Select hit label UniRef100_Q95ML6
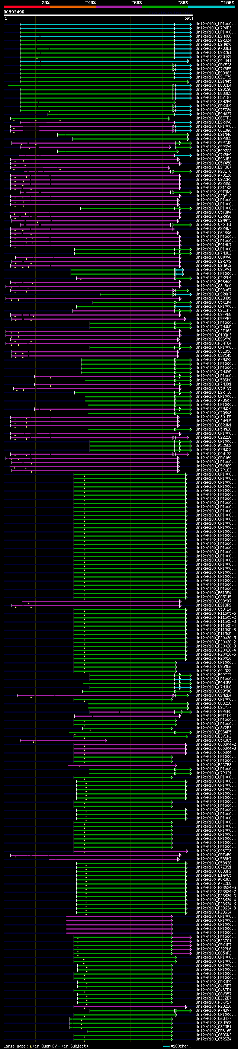The width and height of the screenshot is (238, 1049). coord(213,666)
